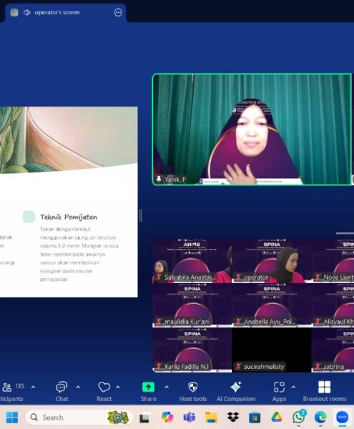Launch AI Companion

pyautogui.click(x=236, y=391)
